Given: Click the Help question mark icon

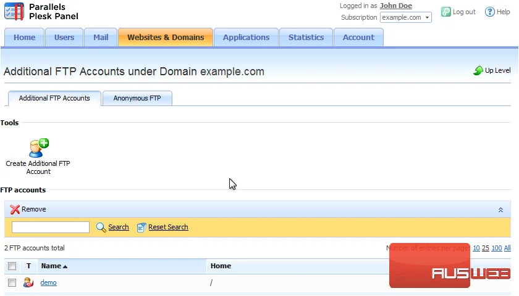Looking at the screenshot, I should 489,12.
